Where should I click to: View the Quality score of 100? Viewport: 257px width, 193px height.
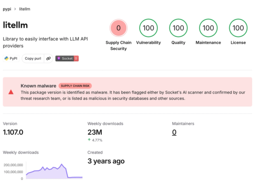coord(178,28)
